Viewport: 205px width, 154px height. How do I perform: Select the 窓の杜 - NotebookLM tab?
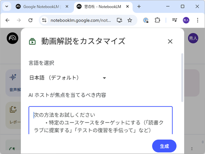pyautogui.click(x=102, y=7)
